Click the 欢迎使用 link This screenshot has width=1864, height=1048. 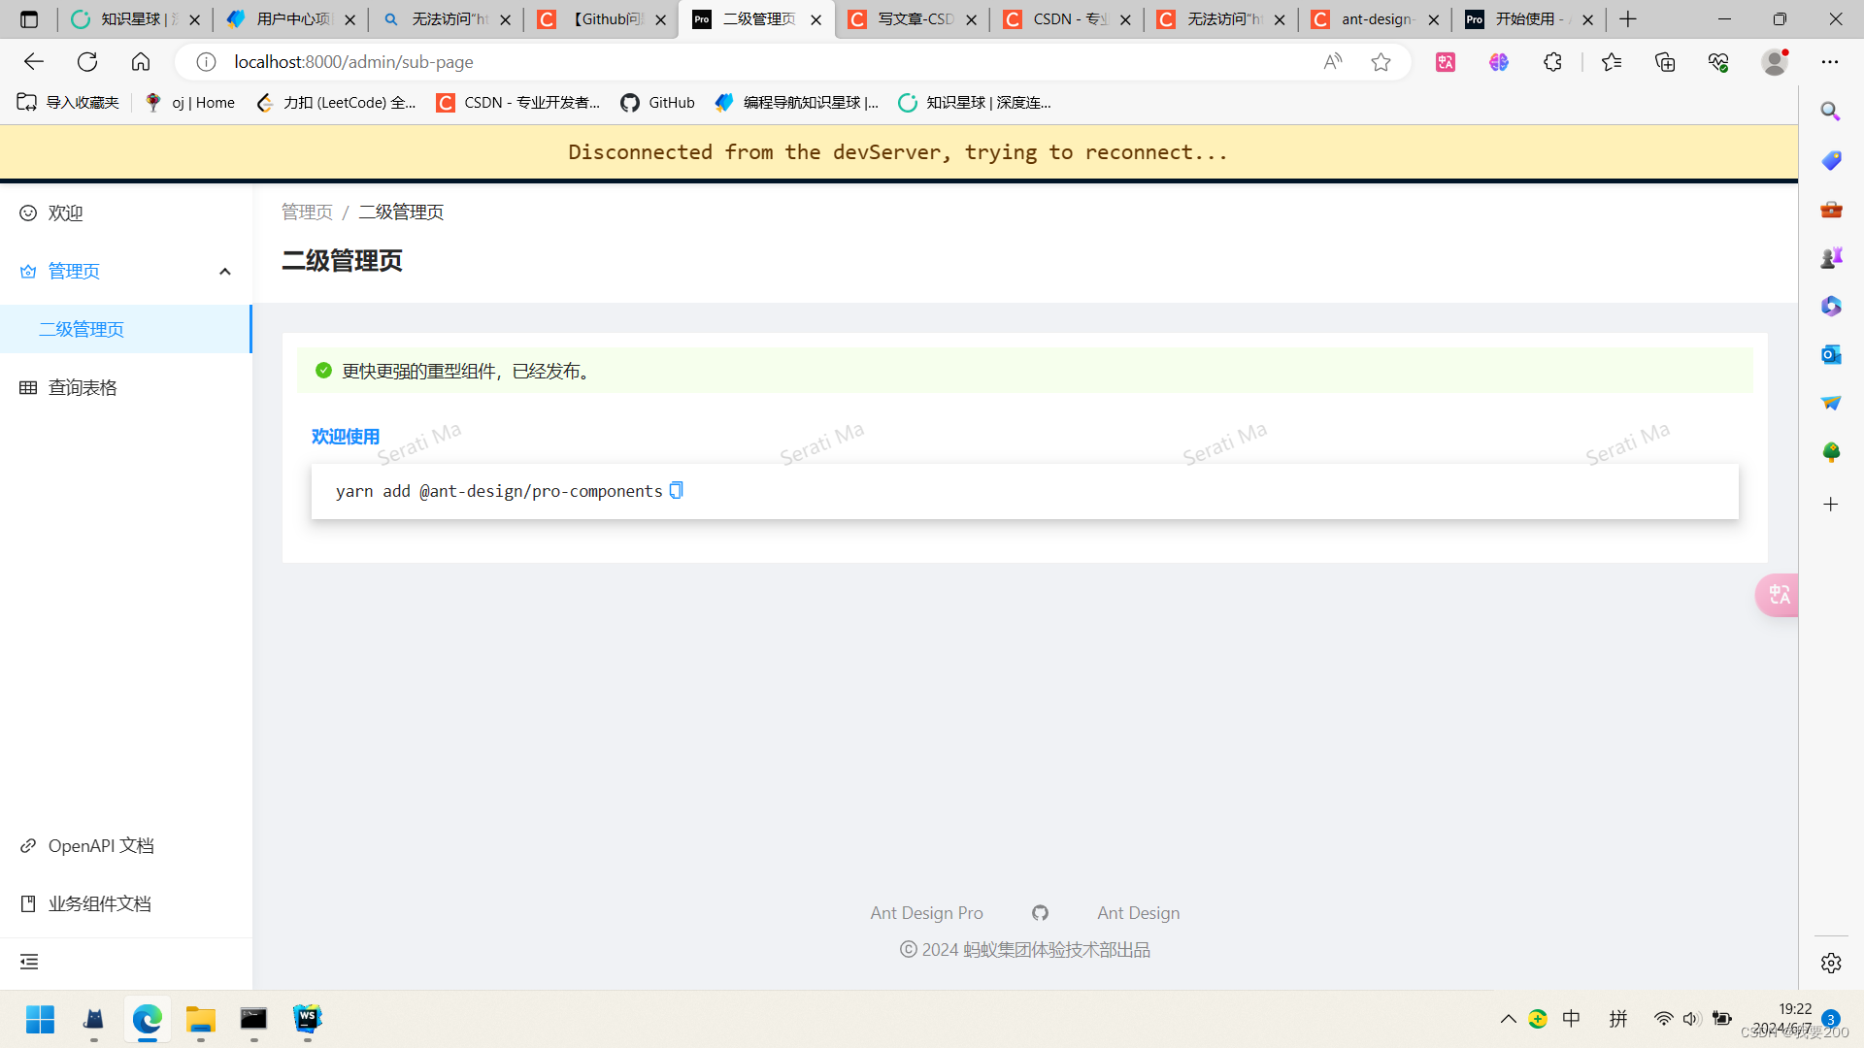tap(346, 437)
